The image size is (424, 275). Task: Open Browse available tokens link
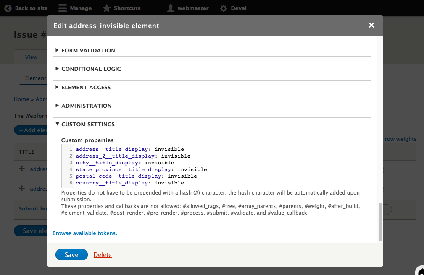point(84,233)
